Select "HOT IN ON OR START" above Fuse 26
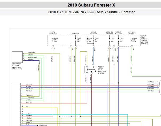The width and height of the screenshot is (161, 126). tap(132, 33)
